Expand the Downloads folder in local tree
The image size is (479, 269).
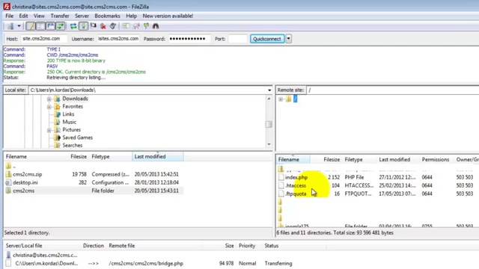(x=49, y=99)
